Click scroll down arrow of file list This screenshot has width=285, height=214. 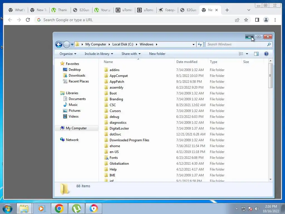(x=271, y=179)
